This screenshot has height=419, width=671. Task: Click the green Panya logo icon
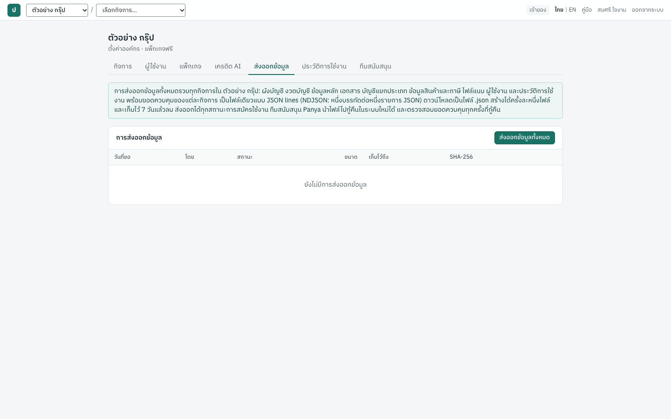pyautogui.click(x=14, y=10)
